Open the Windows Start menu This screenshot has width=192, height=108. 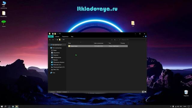point(2,106)
